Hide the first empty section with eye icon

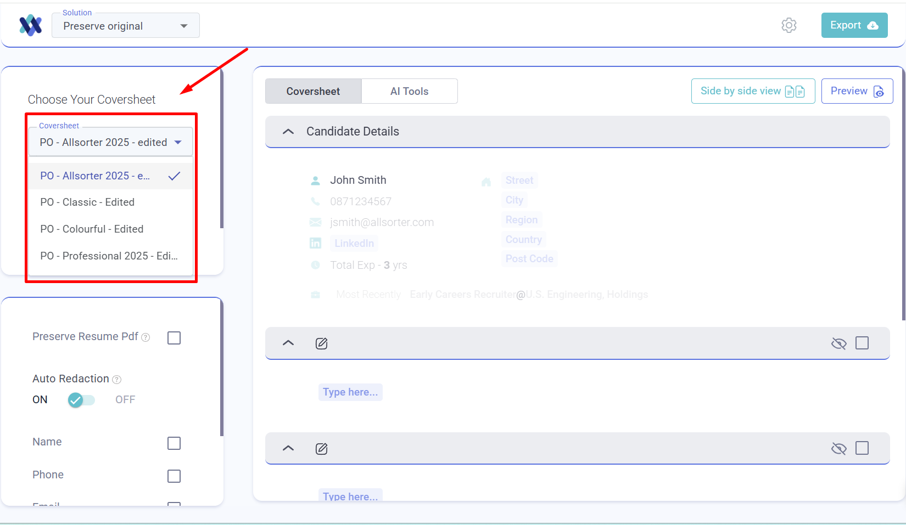point(838,343)
